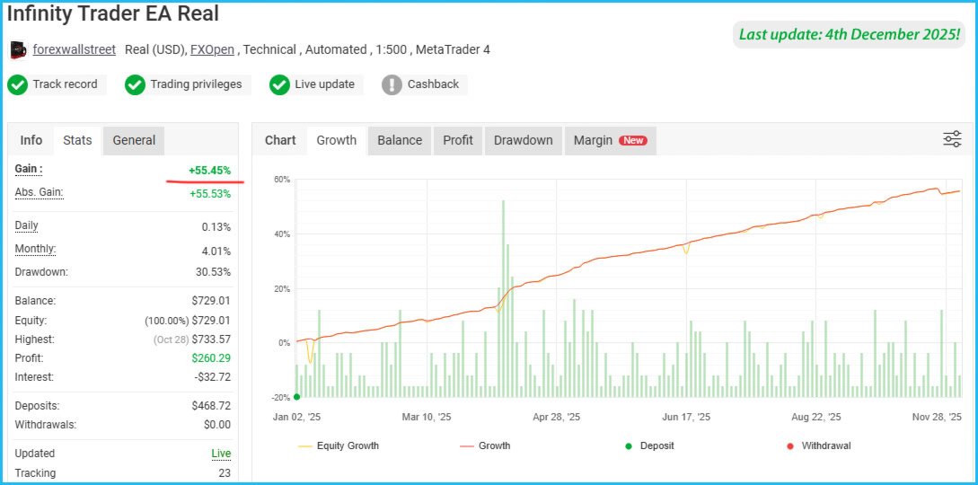Switch to the Drawdown chart tab

tap(524, 140)
